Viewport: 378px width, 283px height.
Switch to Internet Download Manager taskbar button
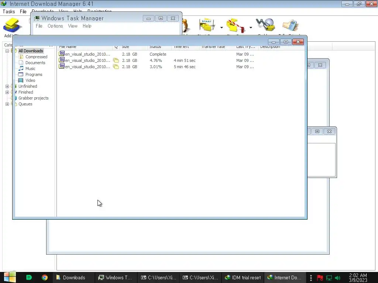(285, 277)
